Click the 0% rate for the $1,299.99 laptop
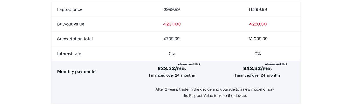This screenshot has width=352, height=106. click(x=257, y=54)
